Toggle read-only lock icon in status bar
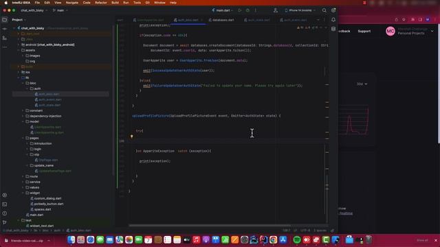This screenshot has height=247, width=440. click(x=332, y=231)
